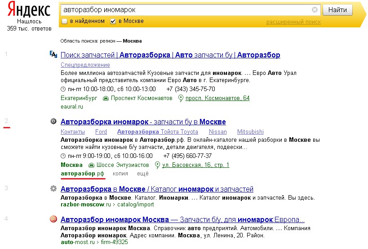368x249 pixels.
Task: Click the clock icon next to пн-пт 9:00-19:00
Action: (63, 156)
